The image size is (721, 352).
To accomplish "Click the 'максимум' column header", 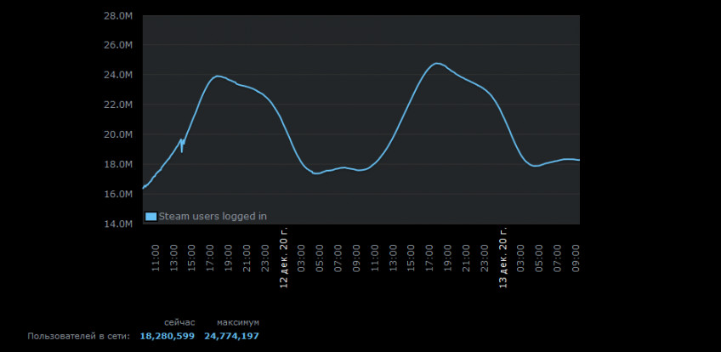I will [x=238, y=323].
